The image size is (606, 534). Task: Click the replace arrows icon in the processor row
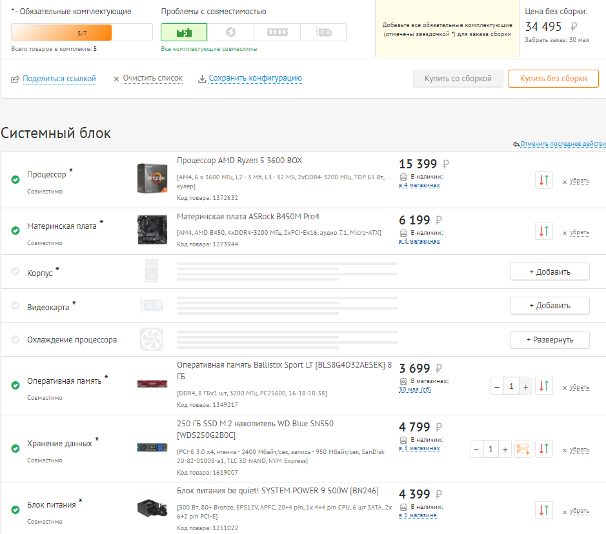click(543, 180)
